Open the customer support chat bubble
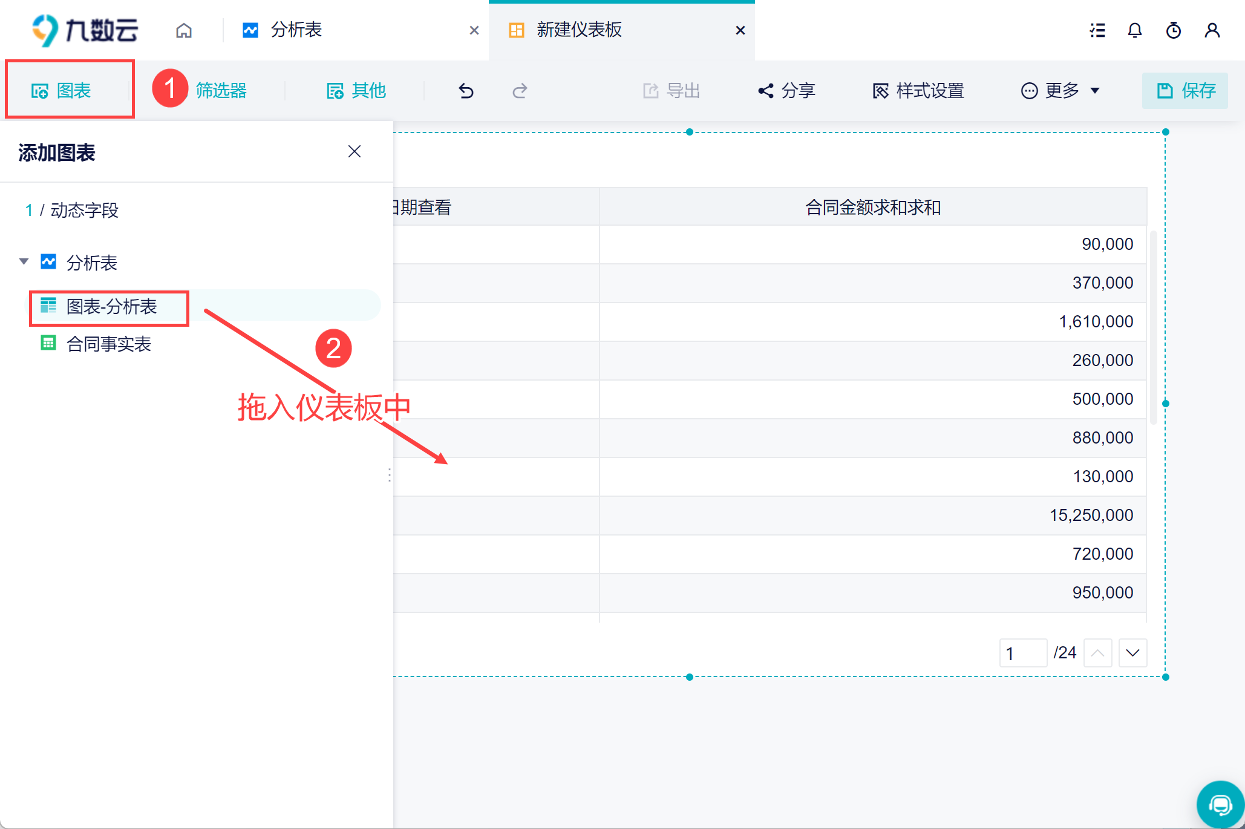This screenshot has height=829, width=1245. click(x=1220, y=805)
